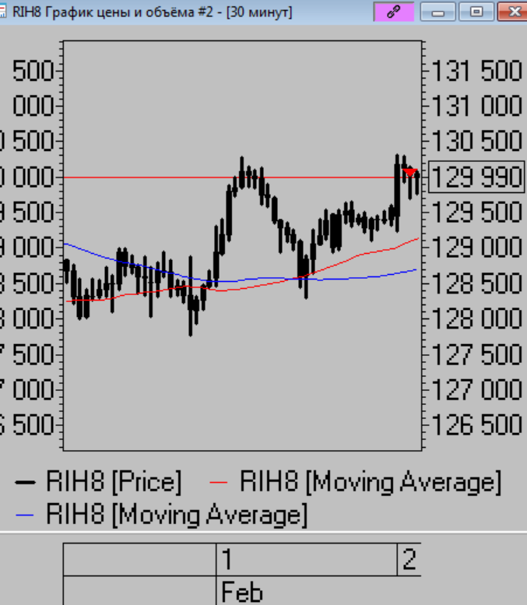
Task: Click the black line swatch beside RIH8 [Price]
Action: 25,482
